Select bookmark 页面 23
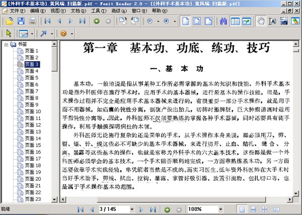Screen dimensions: 302x215 33,199
